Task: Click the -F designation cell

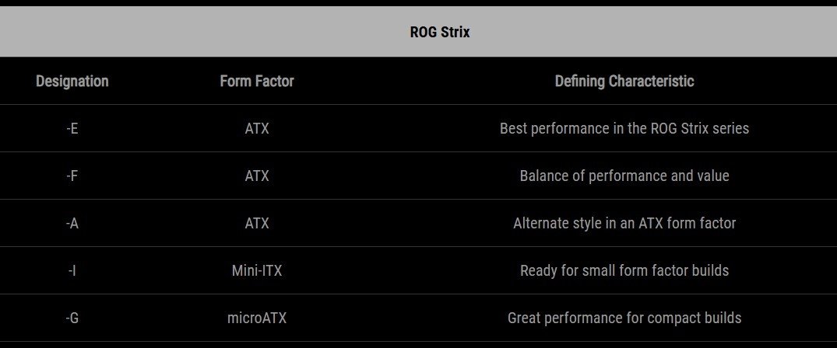Action: coord(72,176)
